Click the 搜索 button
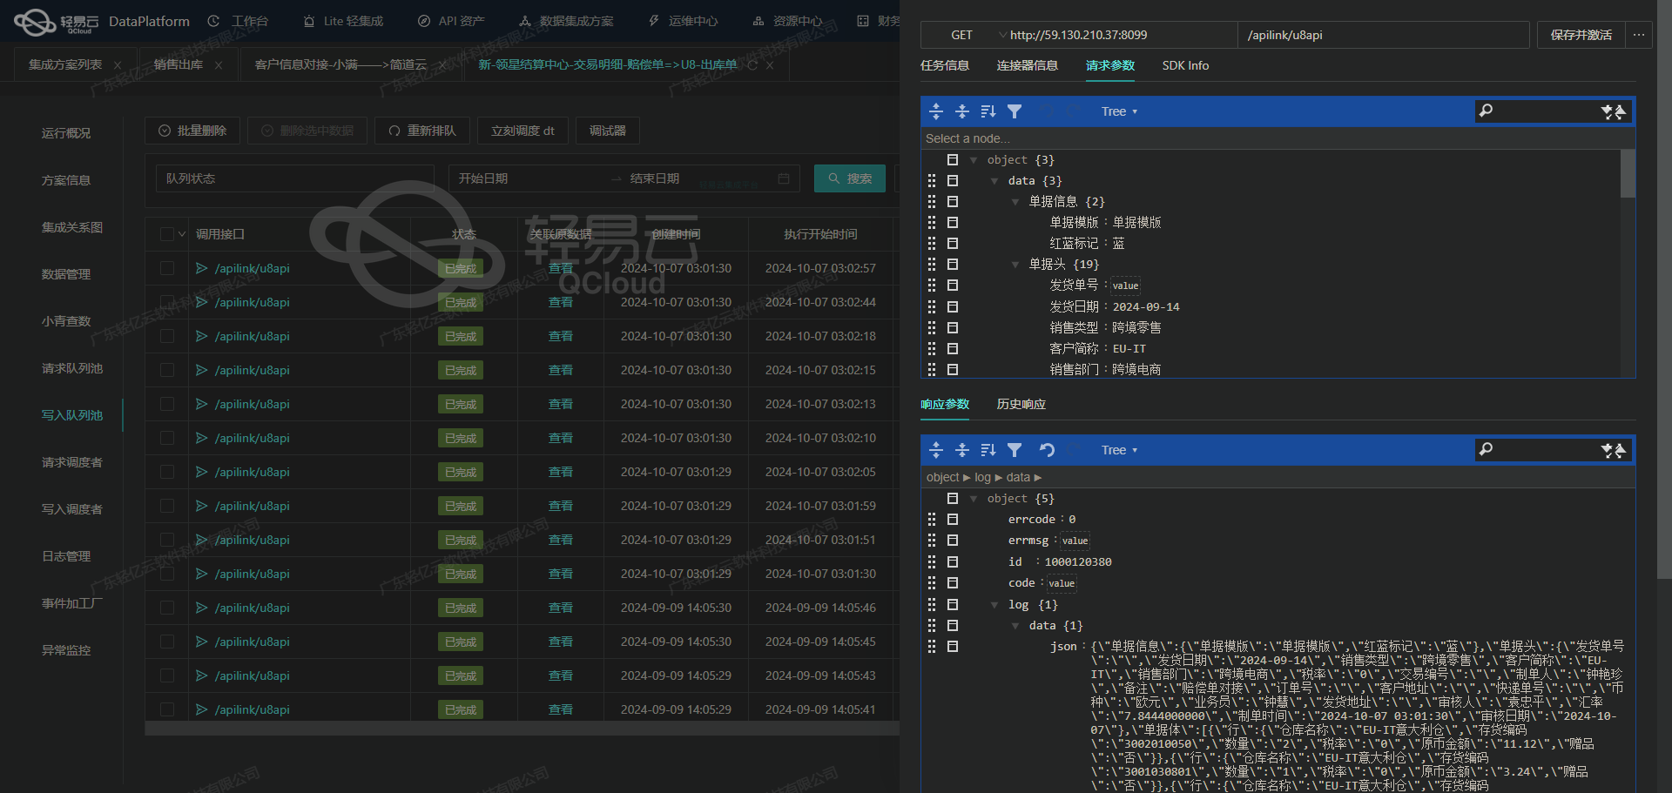This screenshot has height=793, width=1672. [850, 178]
